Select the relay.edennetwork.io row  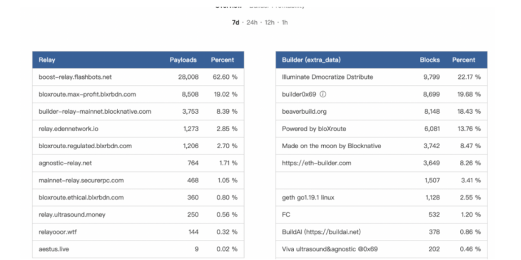pyautogui.click(x=138, y=129)
